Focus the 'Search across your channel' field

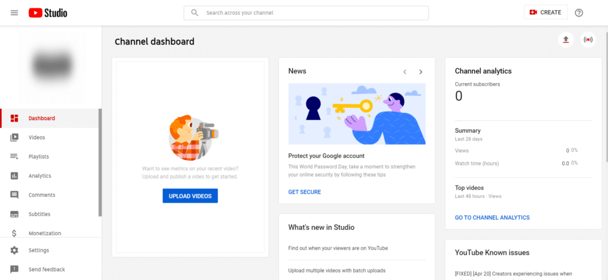coord(306,13)
